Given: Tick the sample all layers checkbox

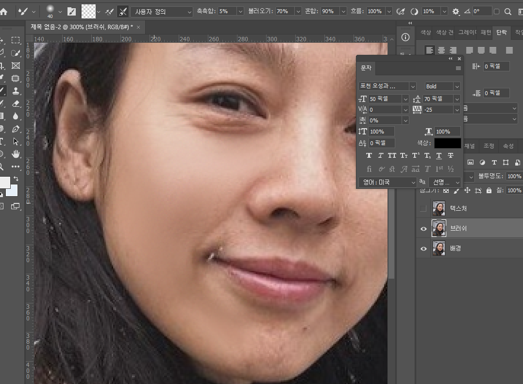Looking at the screenshot, I should coord(496,12).
